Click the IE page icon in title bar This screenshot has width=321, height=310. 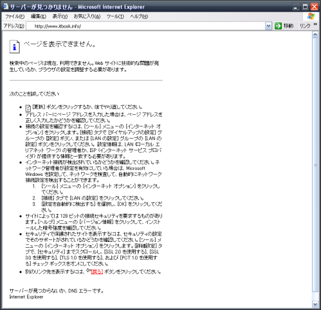5,6
